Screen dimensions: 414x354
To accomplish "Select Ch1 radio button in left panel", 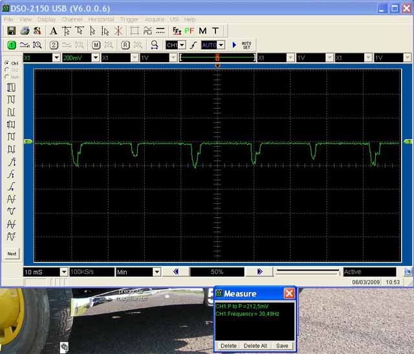I will (x=7, y=63).
